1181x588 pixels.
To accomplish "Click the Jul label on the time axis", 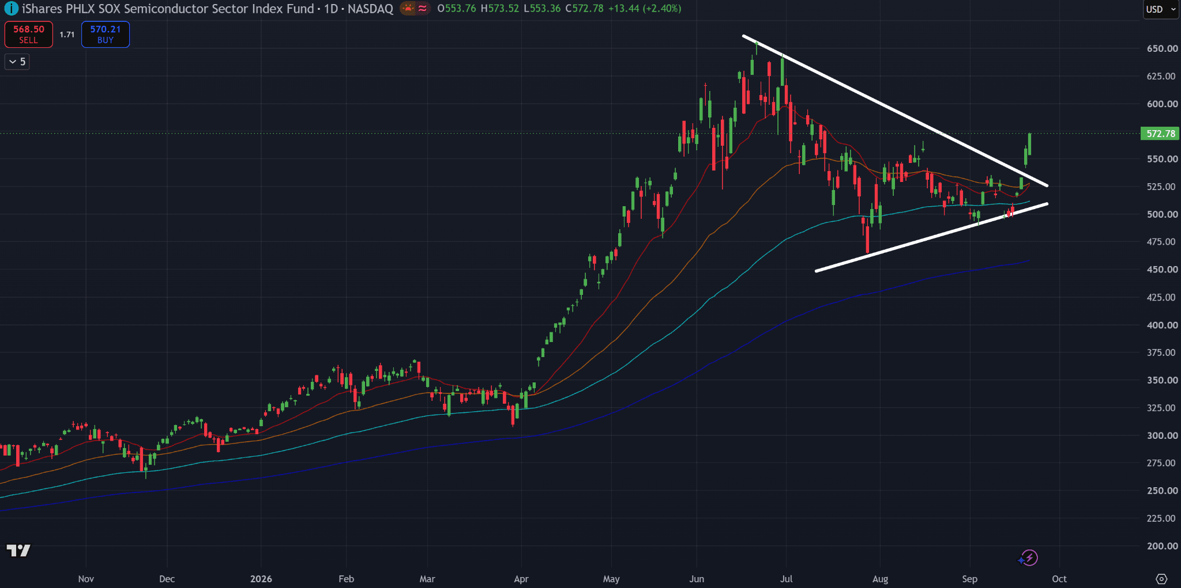I will pos(787,579).
